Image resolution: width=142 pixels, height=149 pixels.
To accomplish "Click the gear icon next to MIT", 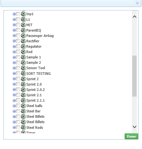I will (23, 25).
